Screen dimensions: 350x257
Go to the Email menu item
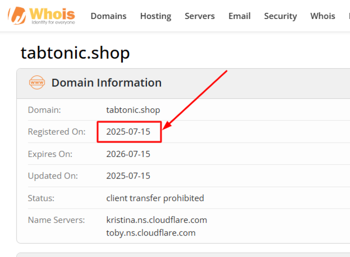click(240, 16)
